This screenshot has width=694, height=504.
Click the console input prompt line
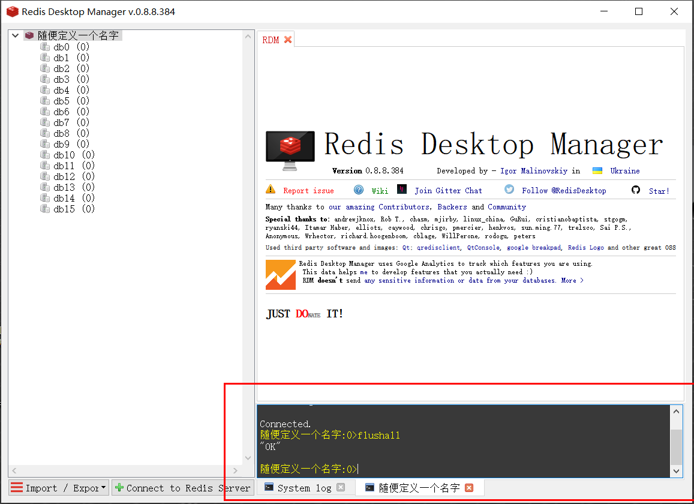(x=464, y=469)
